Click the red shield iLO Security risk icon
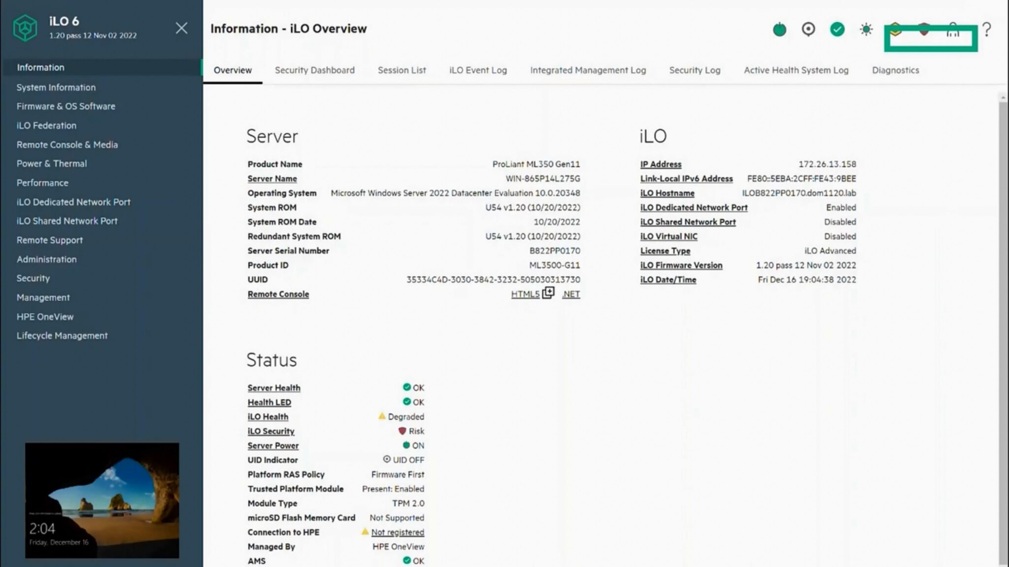Image resolution: width=1009 pixels, height=567 pixels. pos(402,431)
